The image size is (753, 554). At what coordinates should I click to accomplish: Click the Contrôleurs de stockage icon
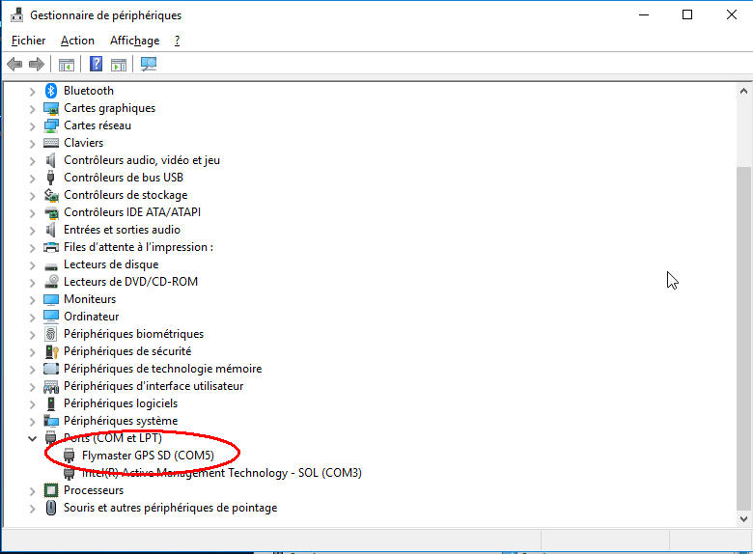pyautogui.click(x=51, y=195)
